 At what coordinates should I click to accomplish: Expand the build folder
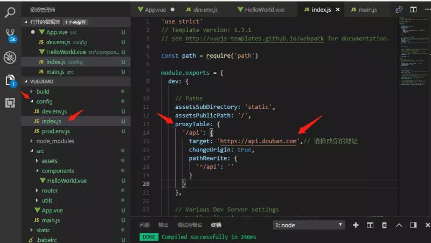(x=43, y=92)
